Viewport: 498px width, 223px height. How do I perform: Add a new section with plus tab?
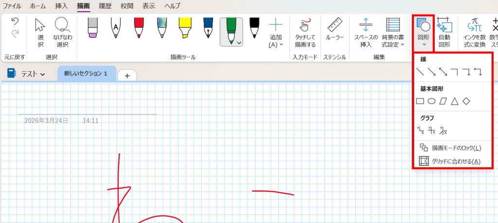tap(127, 76)
